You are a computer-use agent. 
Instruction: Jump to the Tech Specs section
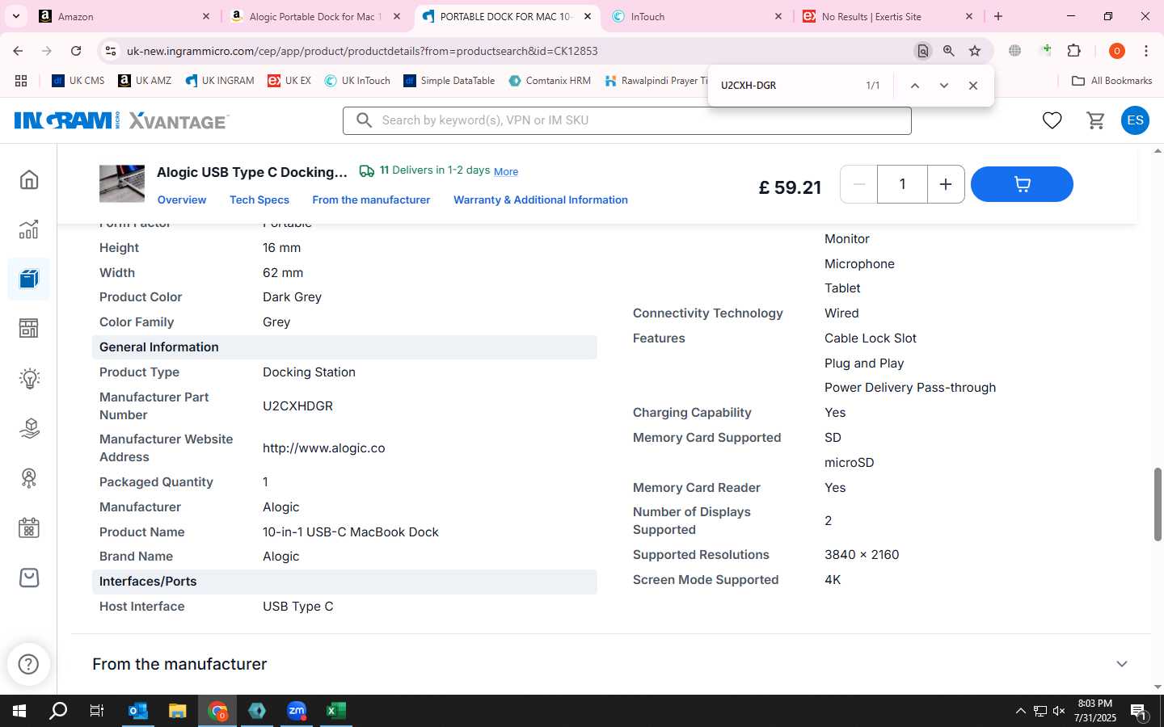259,200
